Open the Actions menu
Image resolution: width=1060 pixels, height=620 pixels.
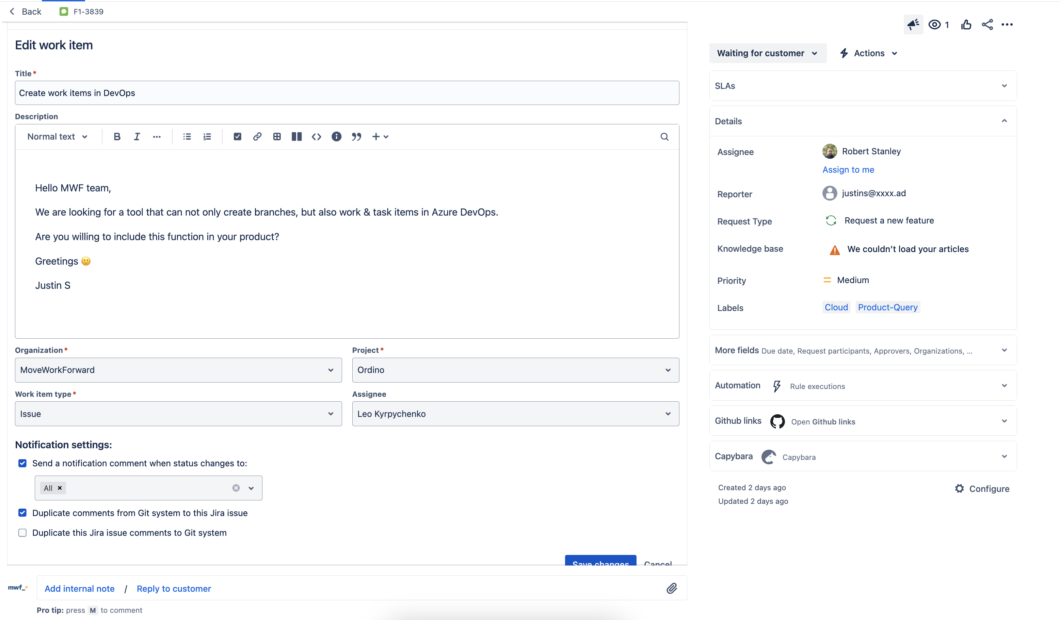[x=868, y=52]
